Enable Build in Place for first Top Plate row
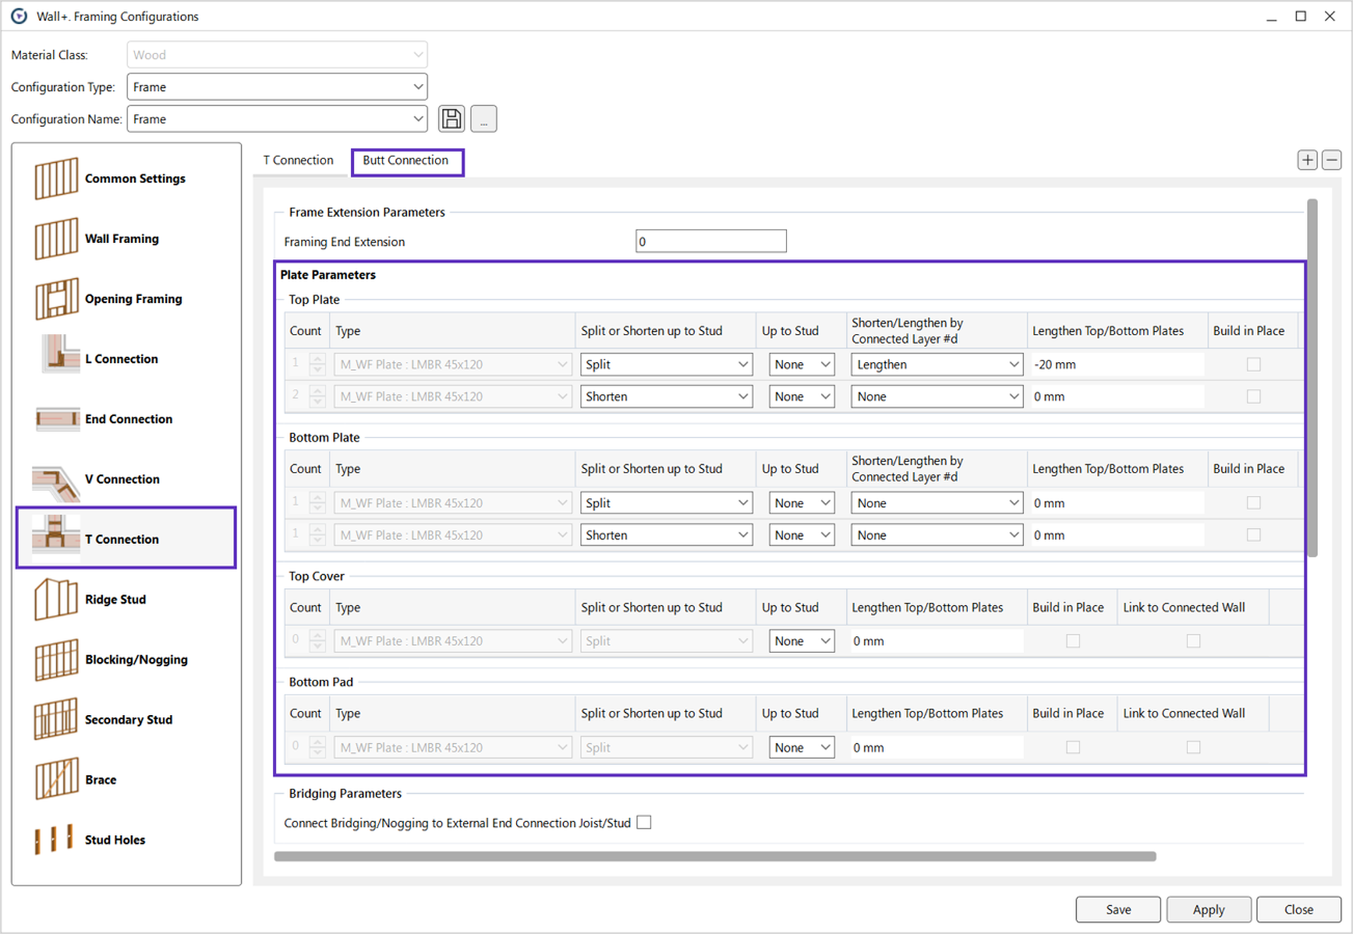The height and width of the screenshot is (934, 1353). pyautogui.click(x=1253, y=364)
